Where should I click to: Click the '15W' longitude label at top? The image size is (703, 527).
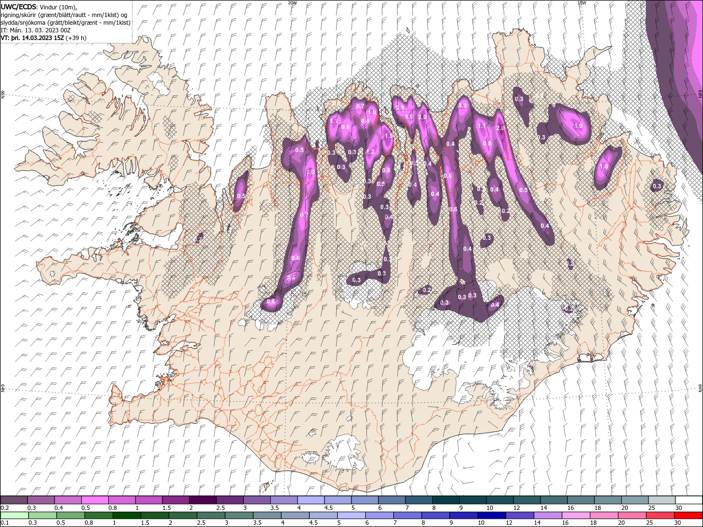[582, 2]
